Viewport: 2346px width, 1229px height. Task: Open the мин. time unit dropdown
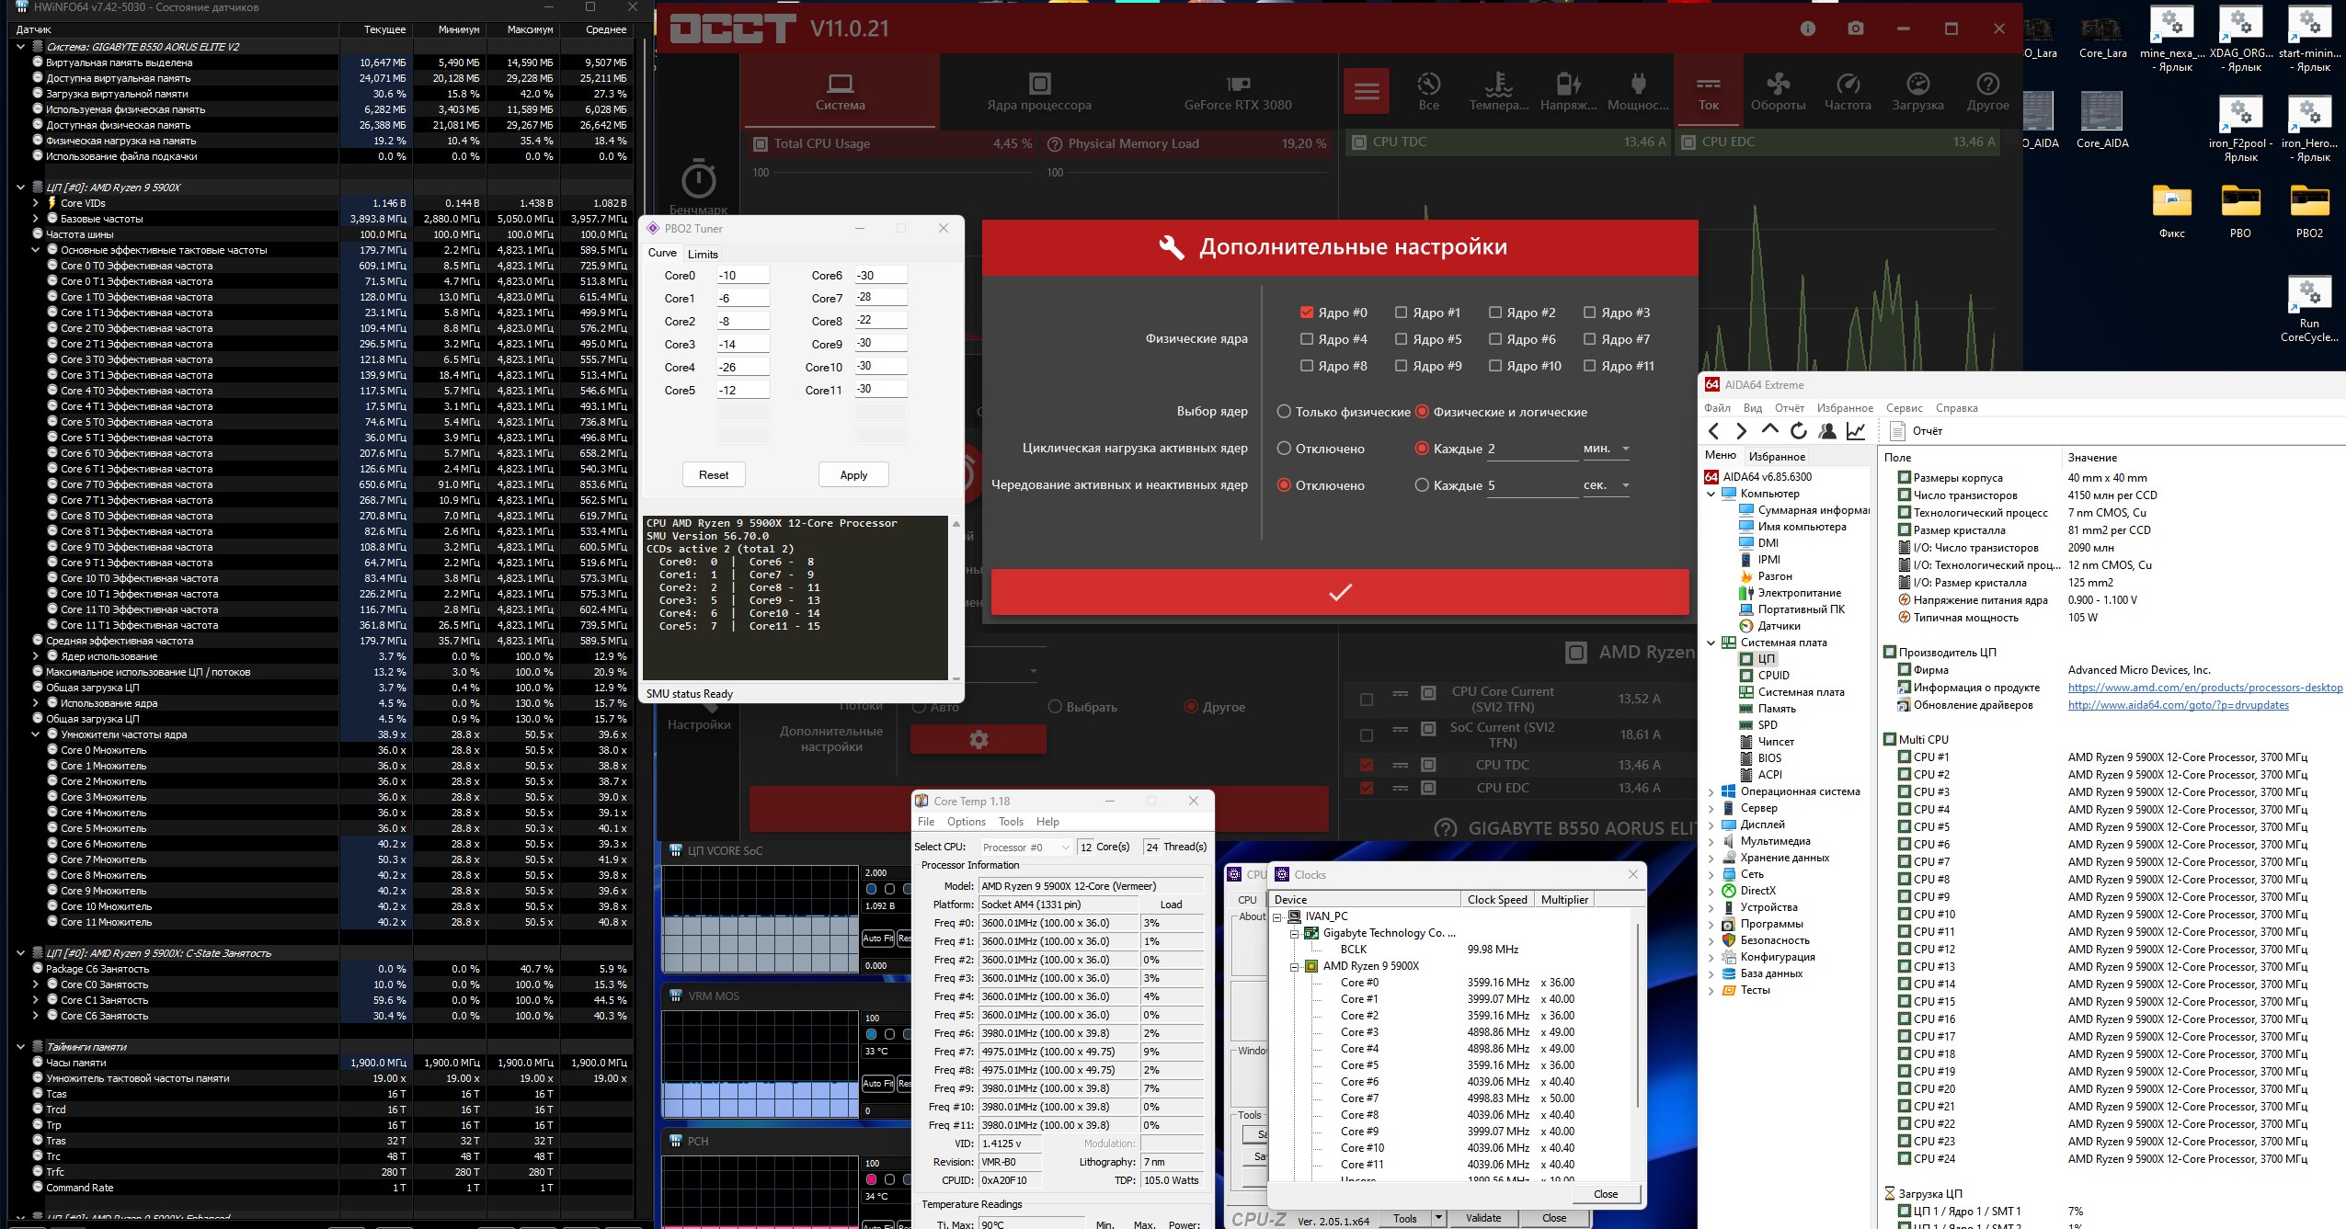tap(1607, 449)
